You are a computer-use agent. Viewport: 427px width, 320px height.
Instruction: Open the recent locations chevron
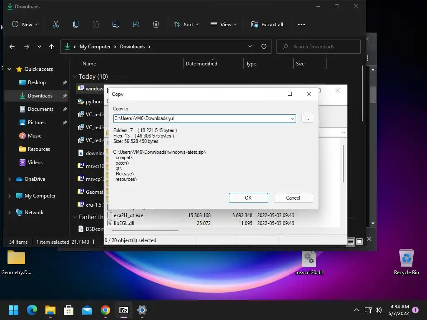click(x=40, y=47)
